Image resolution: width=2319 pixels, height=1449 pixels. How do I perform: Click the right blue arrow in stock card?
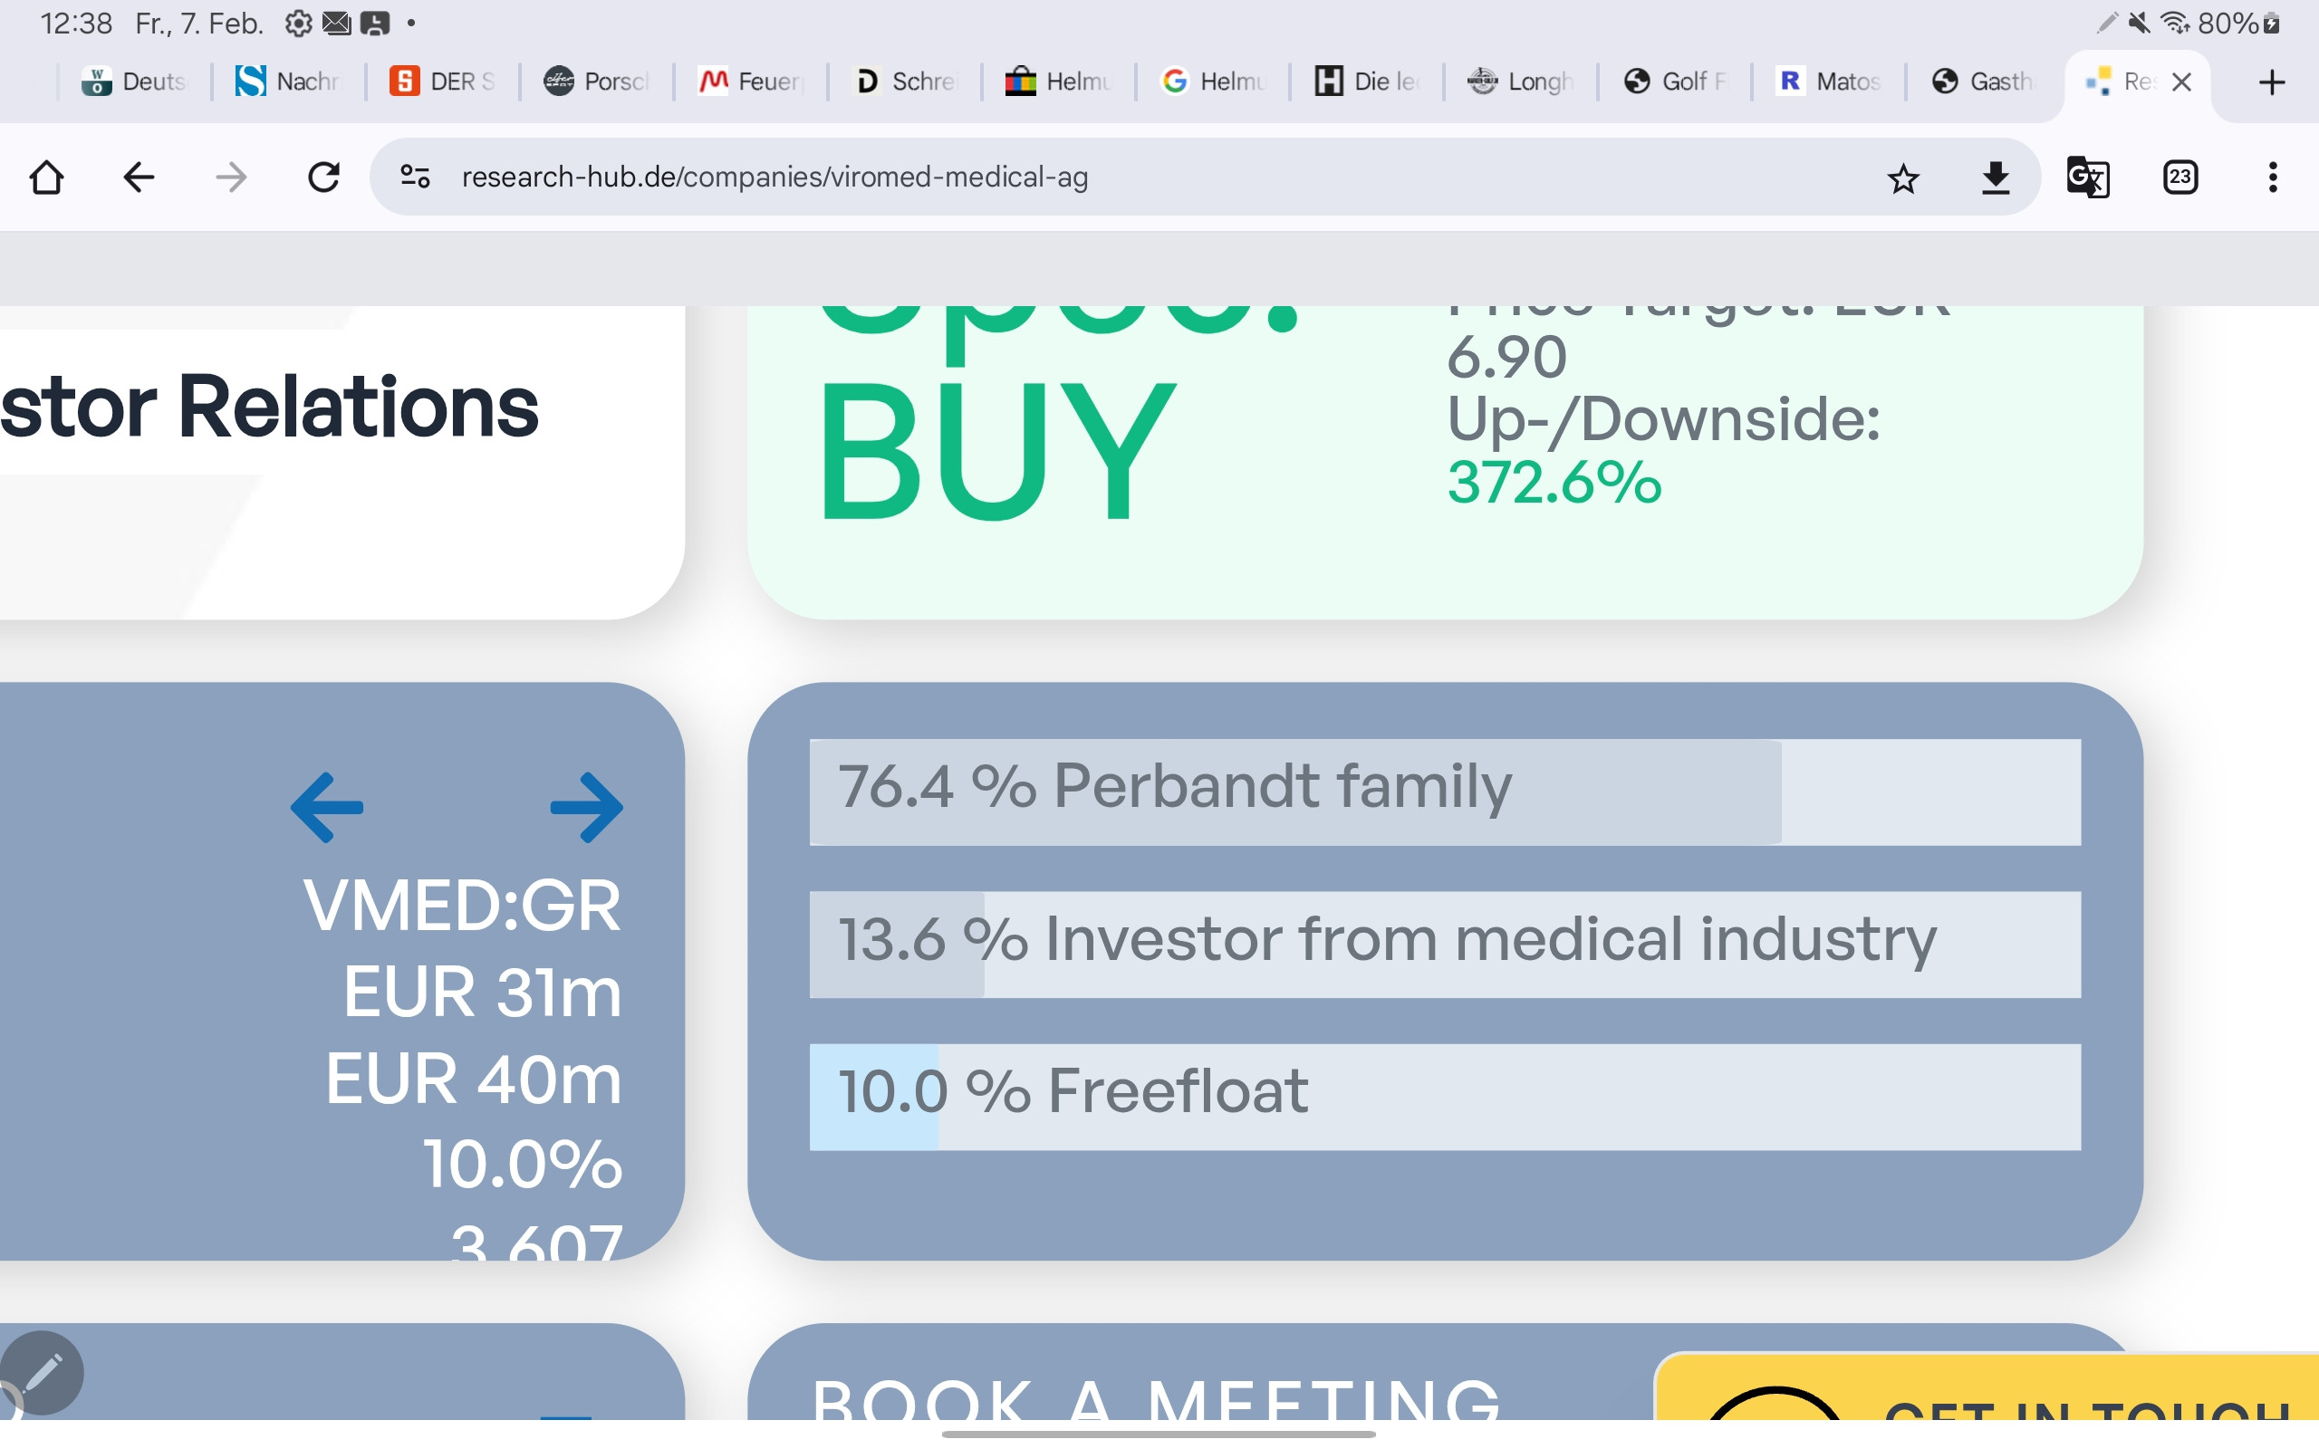(x=586, y=807)
